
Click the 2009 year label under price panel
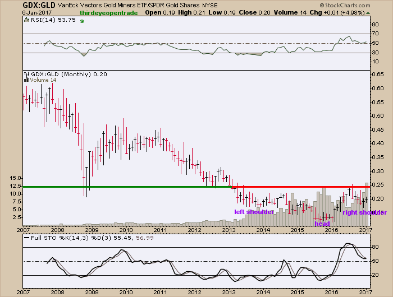[92, 230]
